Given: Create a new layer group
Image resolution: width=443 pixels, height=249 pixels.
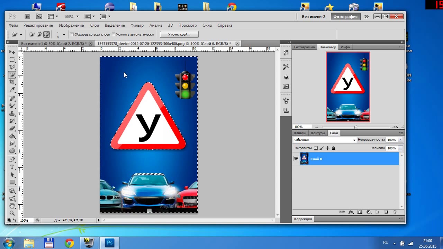Looking at the screenshot, I should 377,212.
